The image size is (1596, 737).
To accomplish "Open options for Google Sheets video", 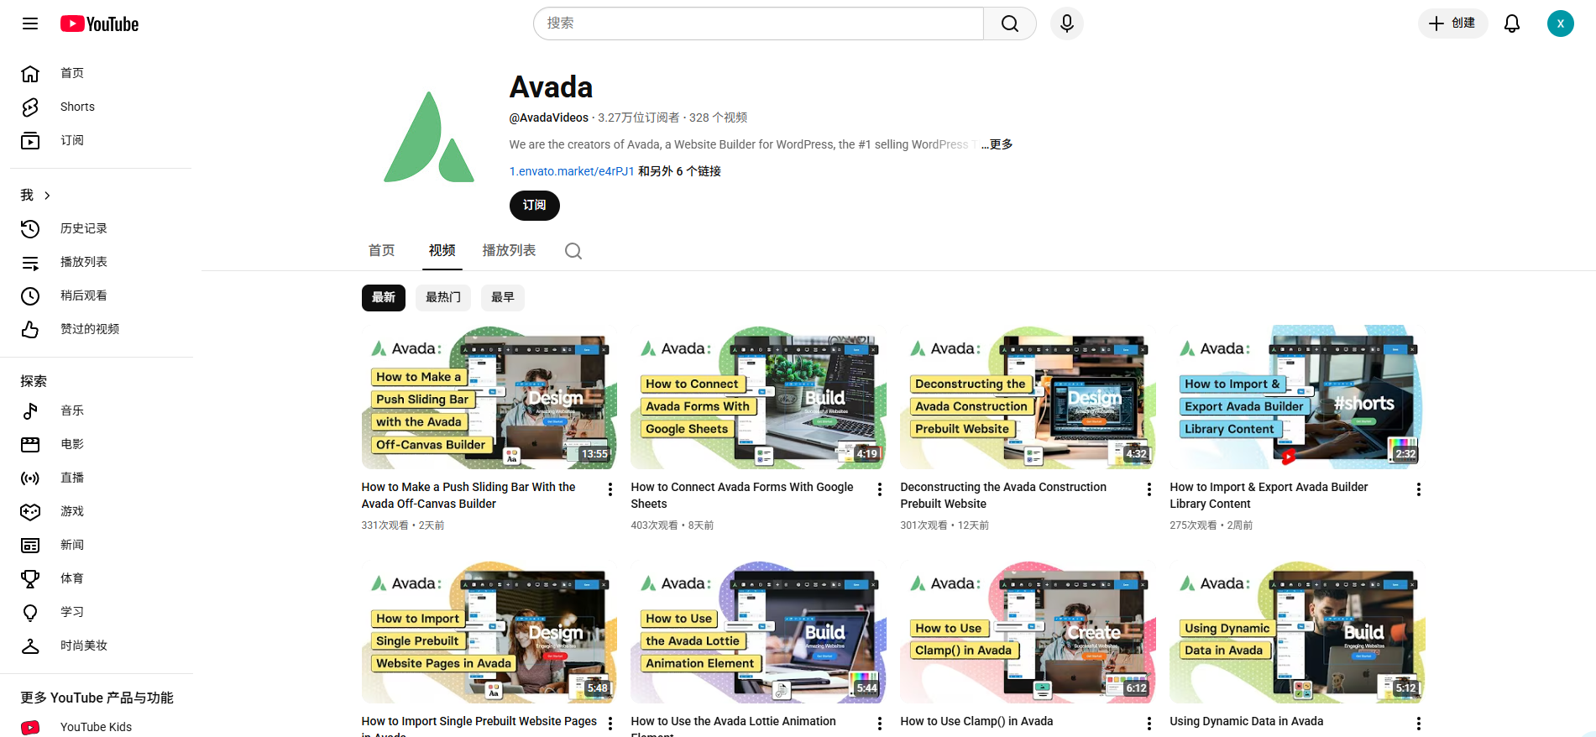I will [880, 489].
